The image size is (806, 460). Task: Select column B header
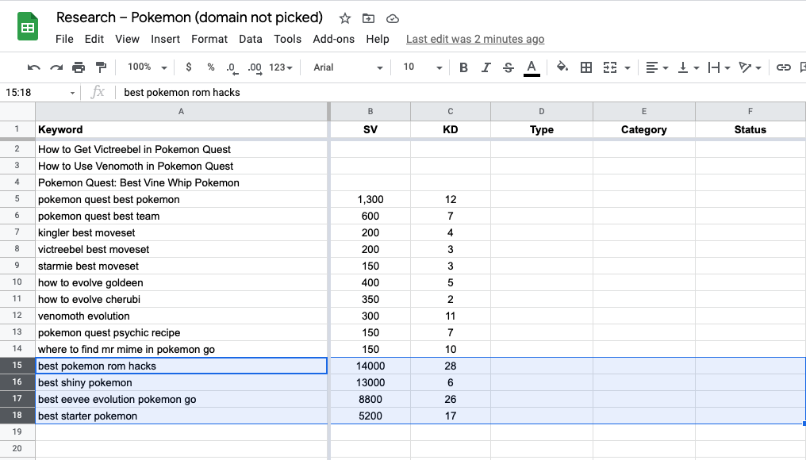coord(370,112)
